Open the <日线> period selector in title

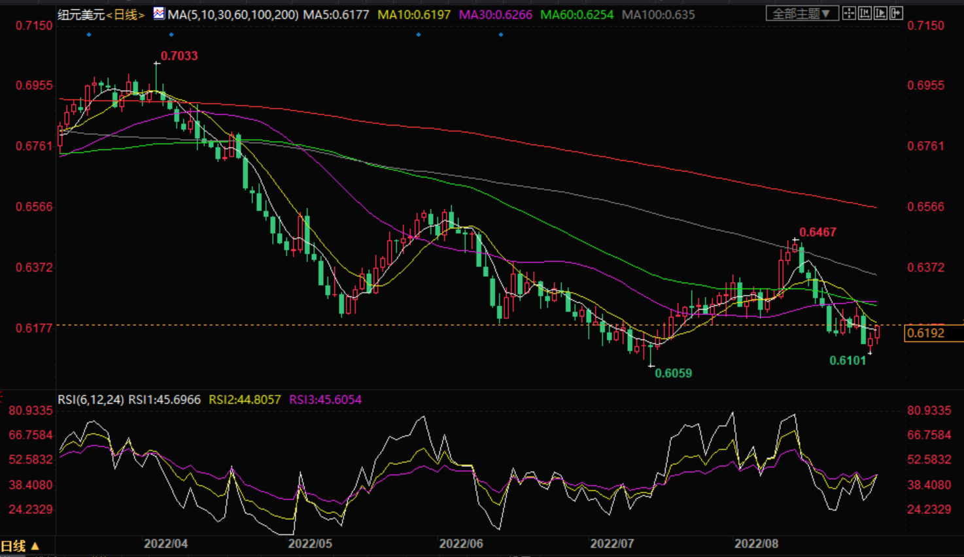coord(126,14)
